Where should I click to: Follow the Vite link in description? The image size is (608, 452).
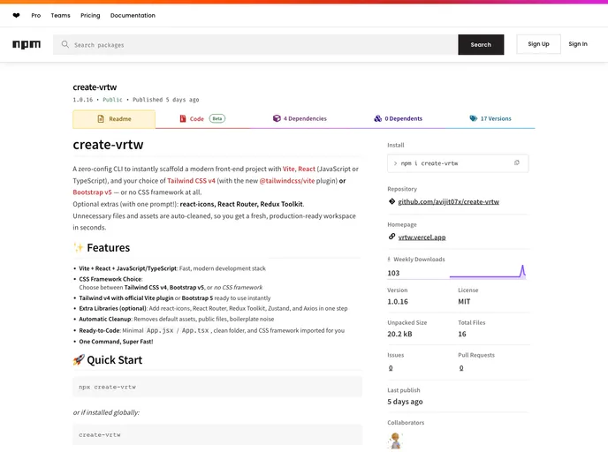click(x=288, y=169)
